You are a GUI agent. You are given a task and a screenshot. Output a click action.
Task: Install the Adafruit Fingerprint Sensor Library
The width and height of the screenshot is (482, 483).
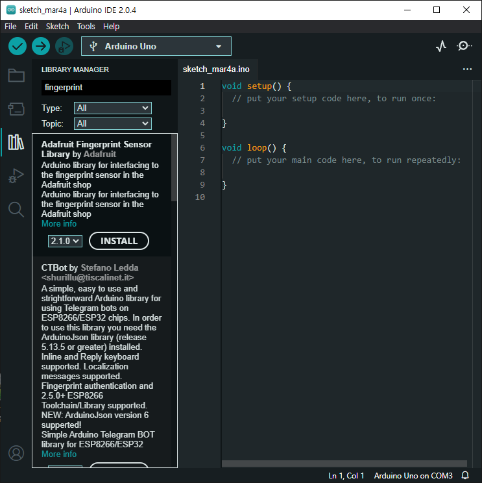(x=119, y=241)
